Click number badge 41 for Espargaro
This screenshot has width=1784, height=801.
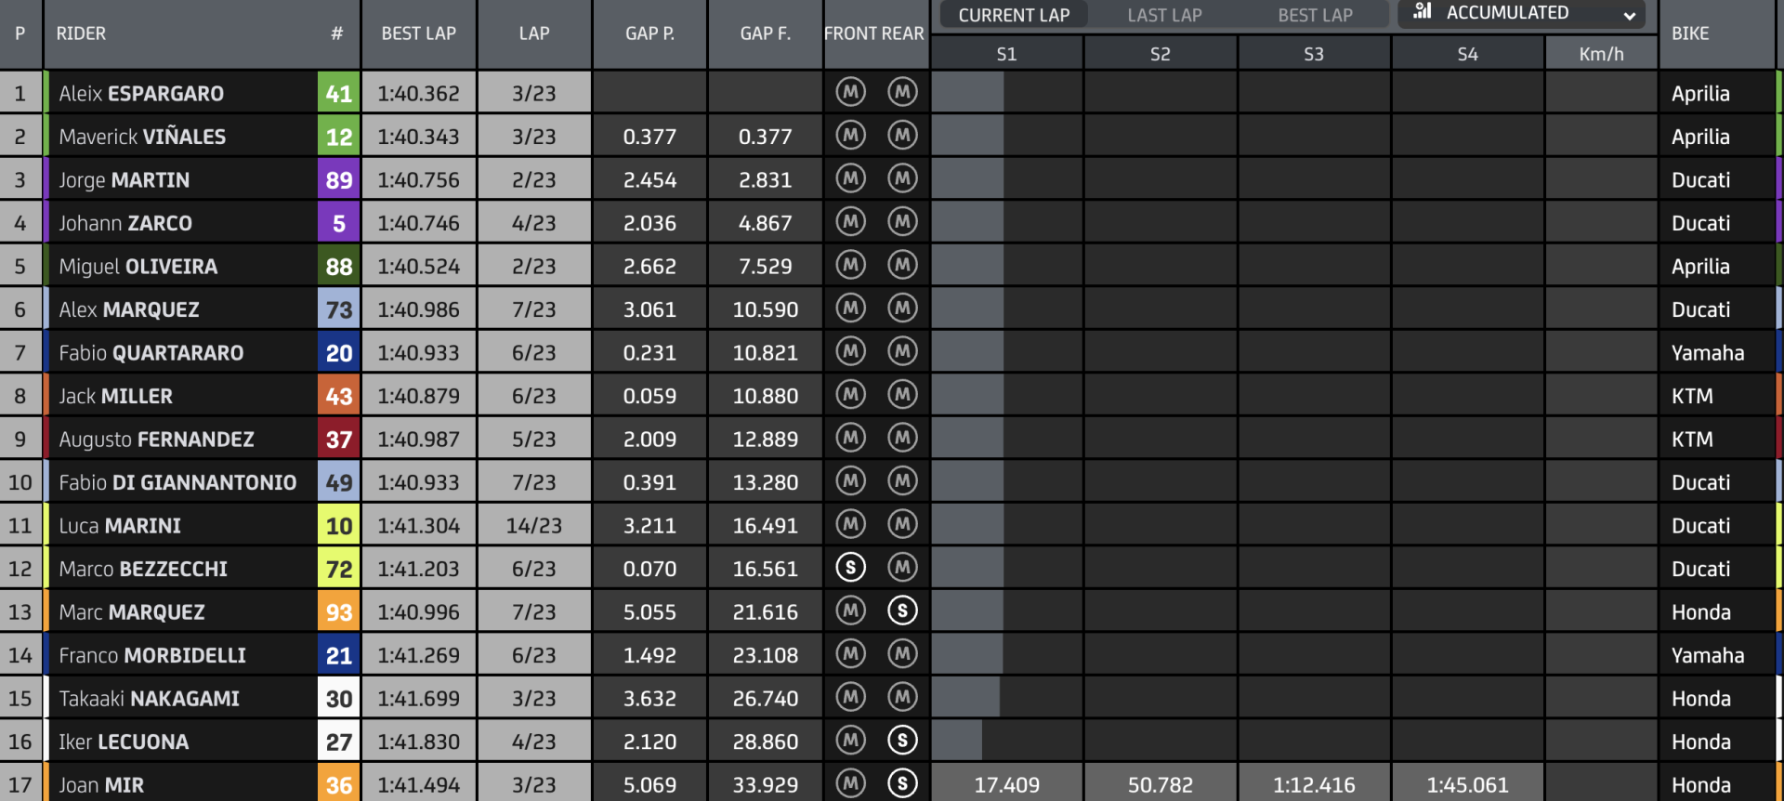pos(338,93)
